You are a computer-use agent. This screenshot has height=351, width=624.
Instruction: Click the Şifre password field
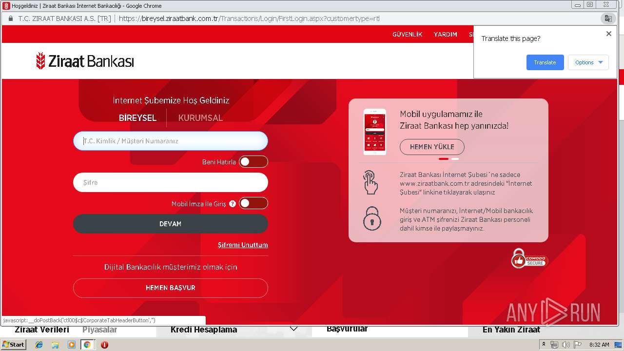[171, 182]
